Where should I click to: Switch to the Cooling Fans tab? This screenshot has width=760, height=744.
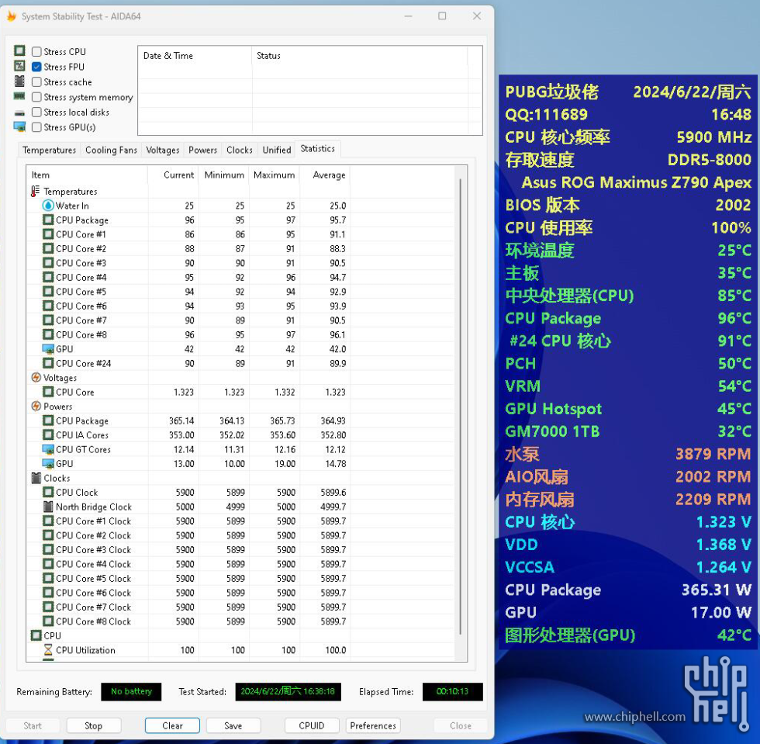click(111, 150)
